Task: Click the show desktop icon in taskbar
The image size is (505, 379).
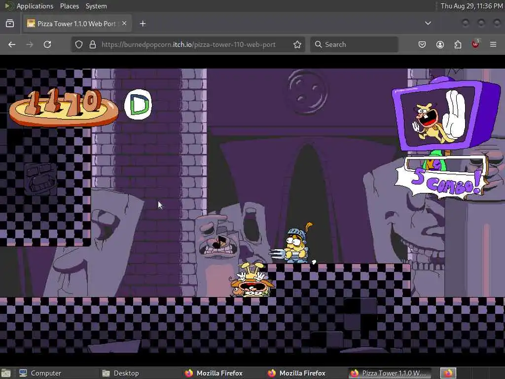Action: click(6, 373)
